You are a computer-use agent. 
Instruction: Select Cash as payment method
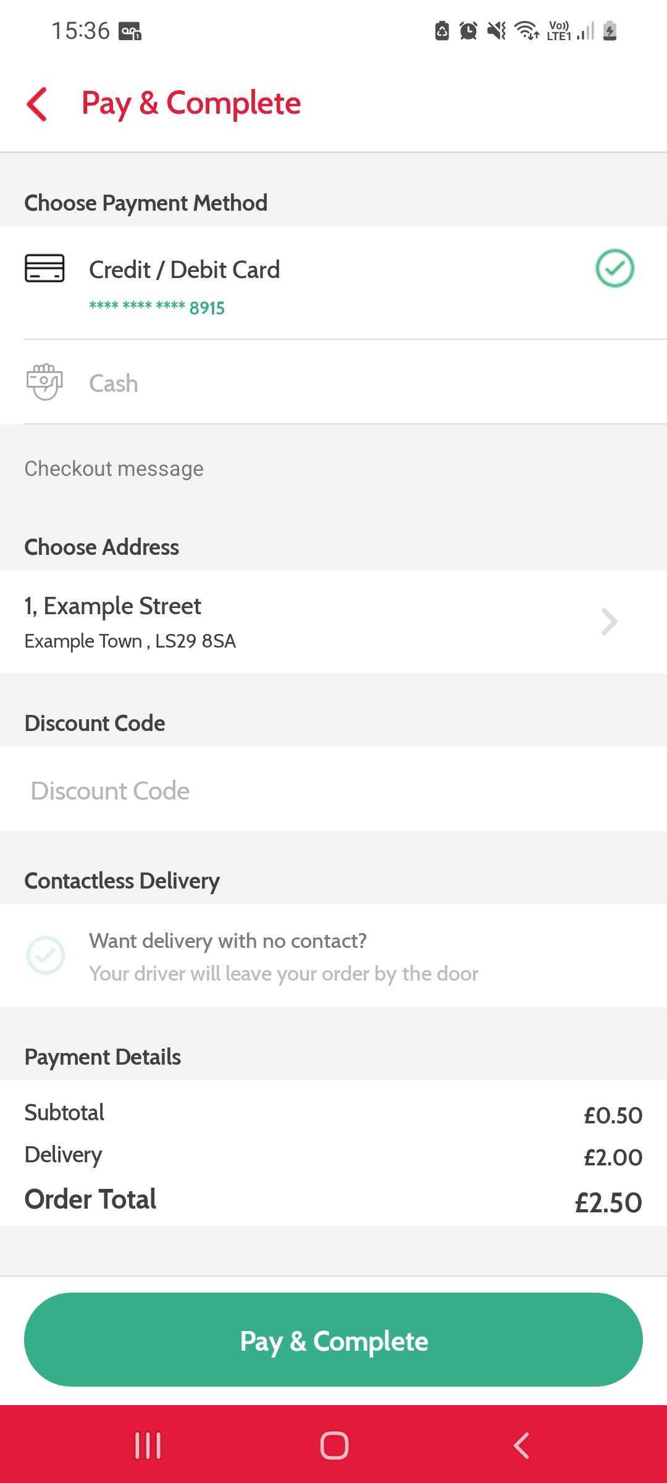tap(114, 383)
